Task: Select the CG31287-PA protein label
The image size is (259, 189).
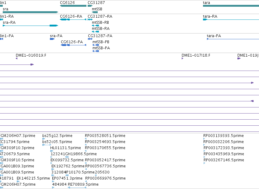Action: pyautogui.click(x=100, y=36)
